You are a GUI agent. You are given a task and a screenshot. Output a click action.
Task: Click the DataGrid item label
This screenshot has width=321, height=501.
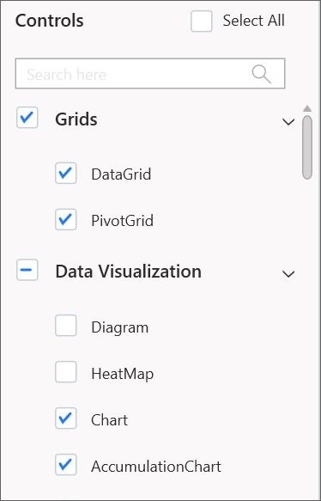coord(121,174)
